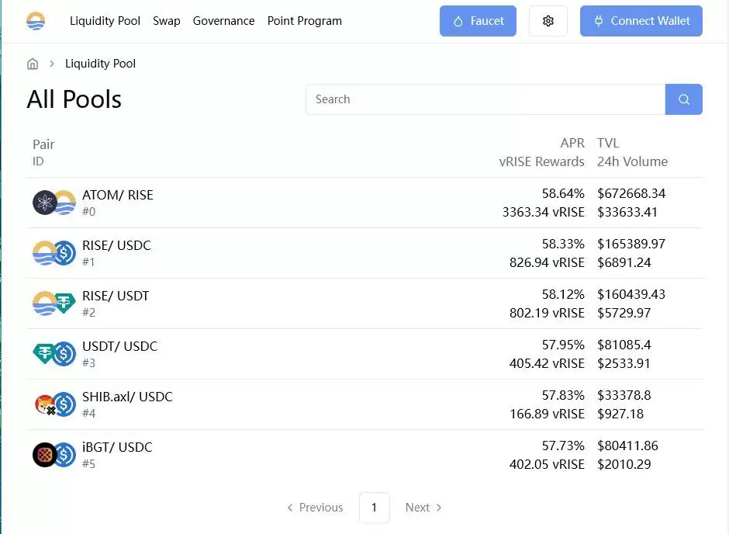Screen dimensions: 729x534
Task: Go to the Swap page
Action: (x=166, y=21)
